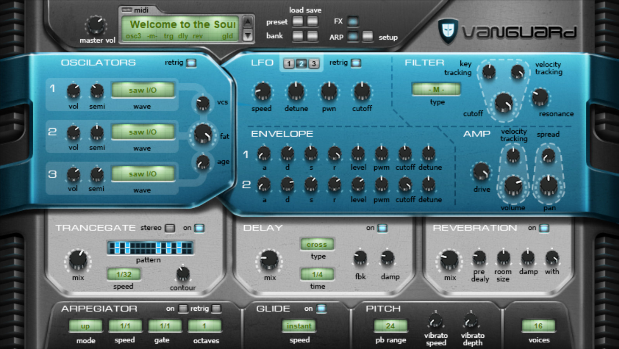Click preset scroll down arrow
This screenshot has height=349, width=619.
[247, 36]
